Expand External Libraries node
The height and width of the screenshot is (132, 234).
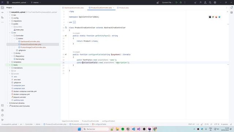click(7, 103)
